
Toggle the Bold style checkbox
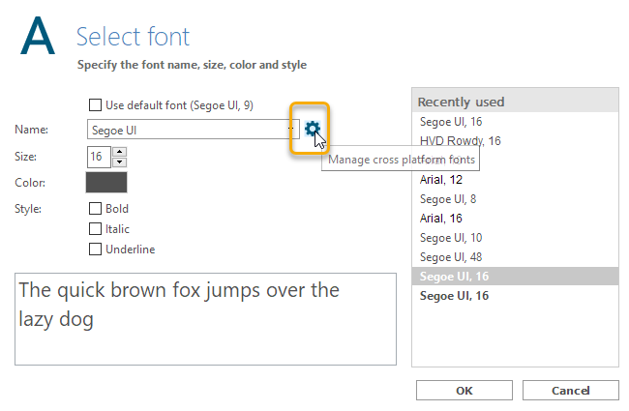pyautogui.click(x=95, y=208)
